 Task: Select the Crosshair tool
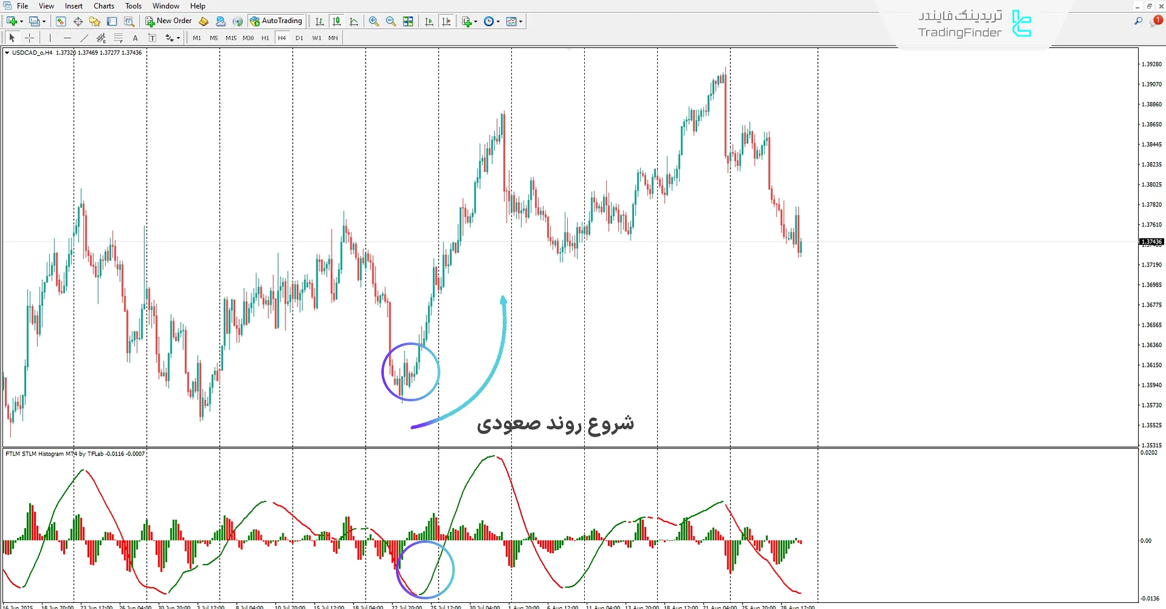click(x=29, y=38)
